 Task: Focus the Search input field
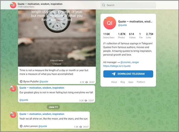(x=128, y=5)
